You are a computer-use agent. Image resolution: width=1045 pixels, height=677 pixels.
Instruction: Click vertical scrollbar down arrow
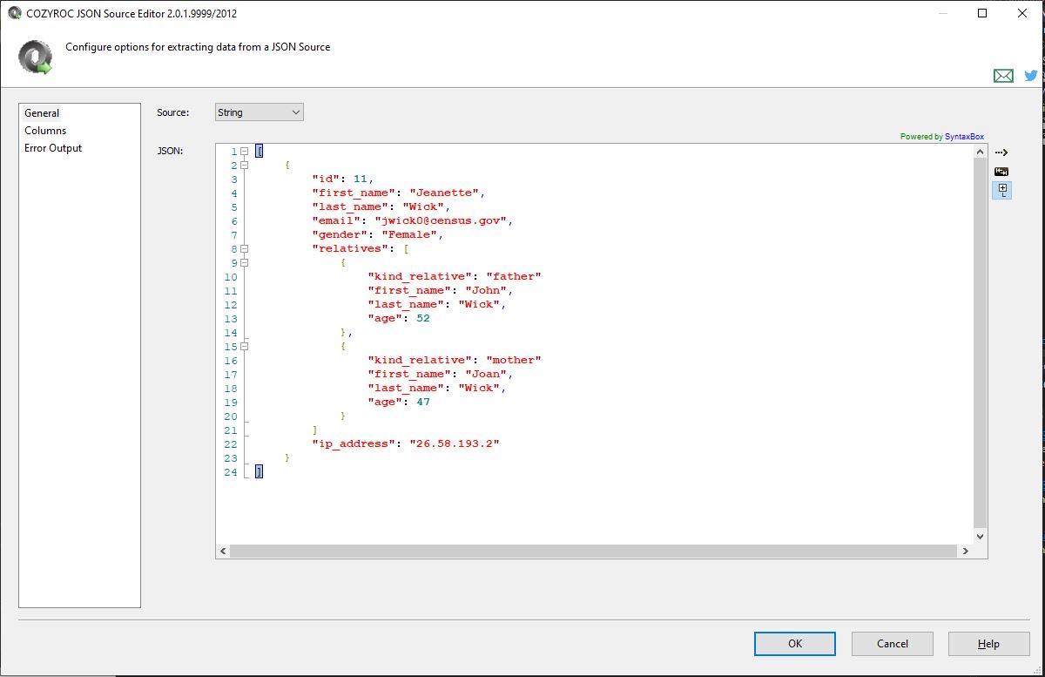(981, 537)
